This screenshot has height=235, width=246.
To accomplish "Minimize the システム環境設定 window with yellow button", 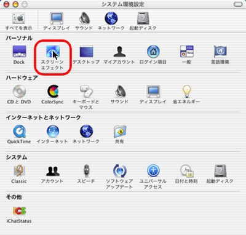I will tap(15, 4).
